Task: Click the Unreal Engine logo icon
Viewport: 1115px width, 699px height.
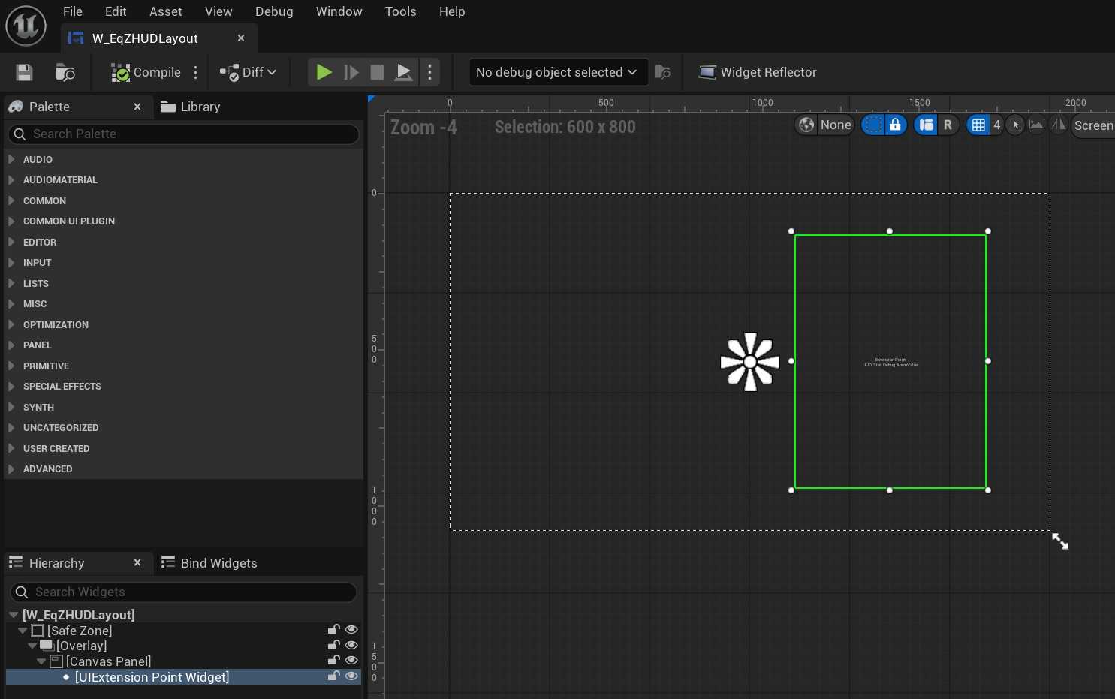Action: [x=26, y=26]
